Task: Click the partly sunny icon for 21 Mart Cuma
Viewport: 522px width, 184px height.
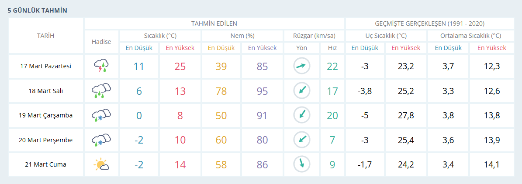Action: pos(101,164)
